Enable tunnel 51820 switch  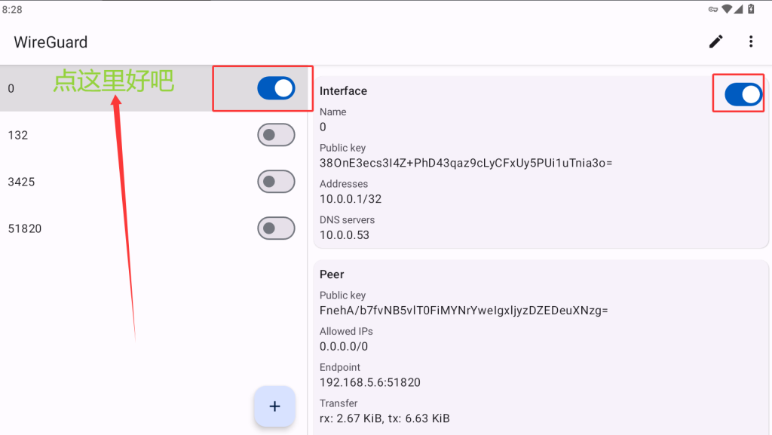tap(276, 228)
